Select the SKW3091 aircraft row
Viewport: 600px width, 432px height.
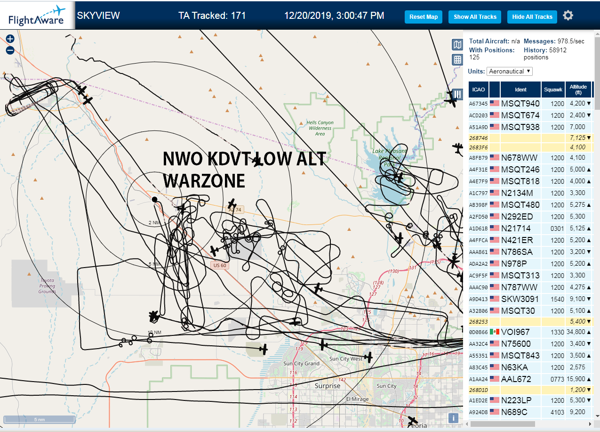tap(530, 299)
